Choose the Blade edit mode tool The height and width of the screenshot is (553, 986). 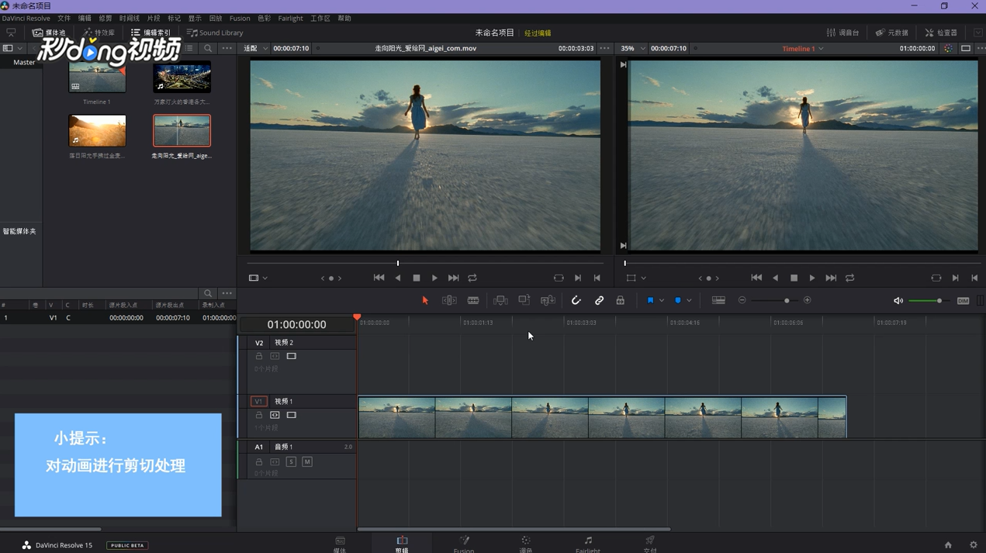point(473,301)
